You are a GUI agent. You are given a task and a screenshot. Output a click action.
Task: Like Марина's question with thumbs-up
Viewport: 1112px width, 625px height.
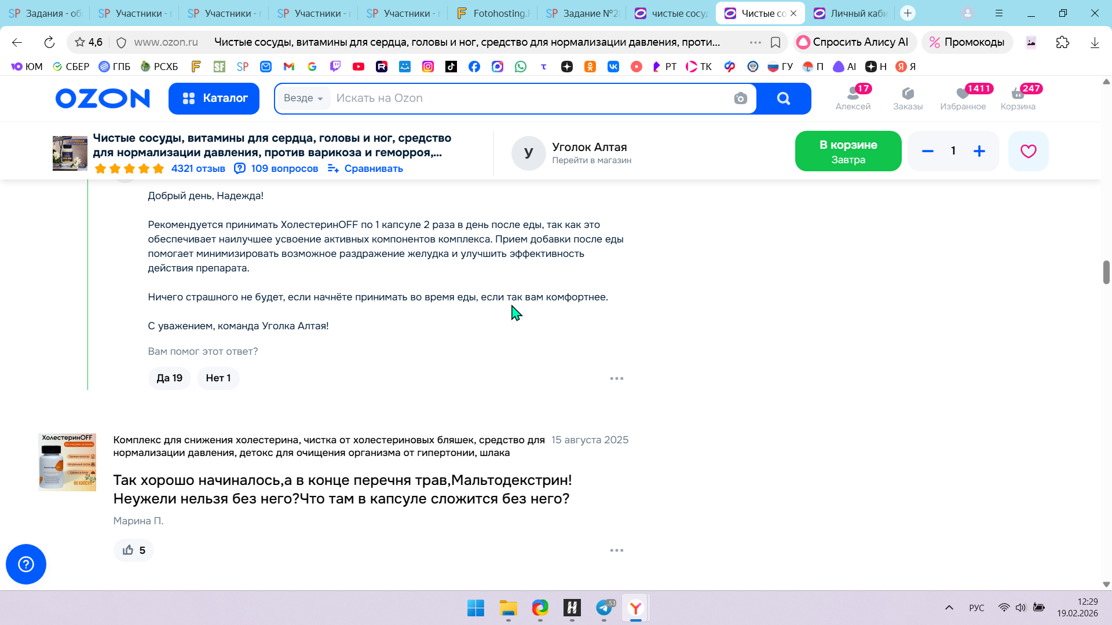(x=134, y=550)
